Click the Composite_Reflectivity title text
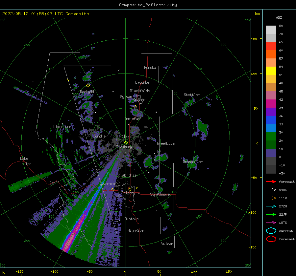The image size is (296, 276). pyautogui.click(x=148, y=5)
